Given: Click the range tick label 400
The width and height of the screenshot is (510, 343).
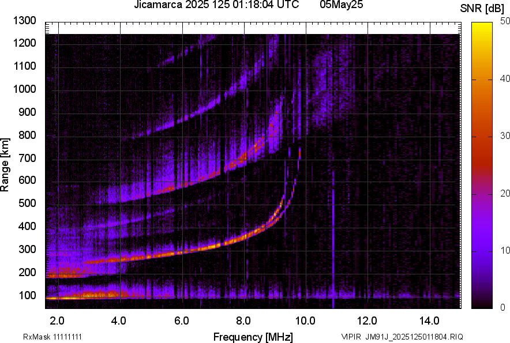Looking at the screenshot, I should tap(27, 226).
